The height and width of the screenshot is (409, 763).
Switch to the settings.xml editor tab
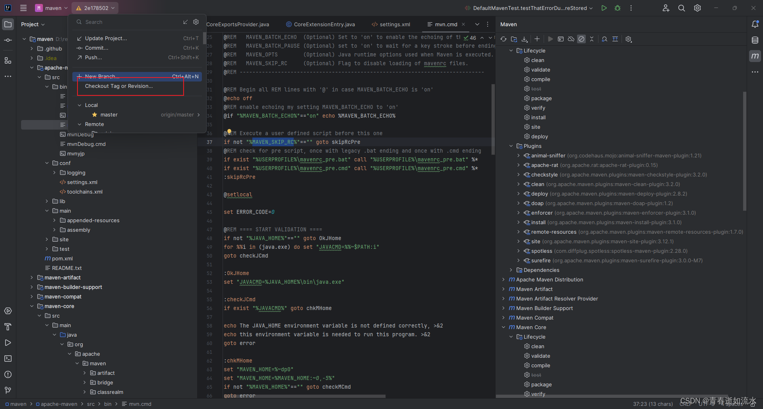[391, 24]
